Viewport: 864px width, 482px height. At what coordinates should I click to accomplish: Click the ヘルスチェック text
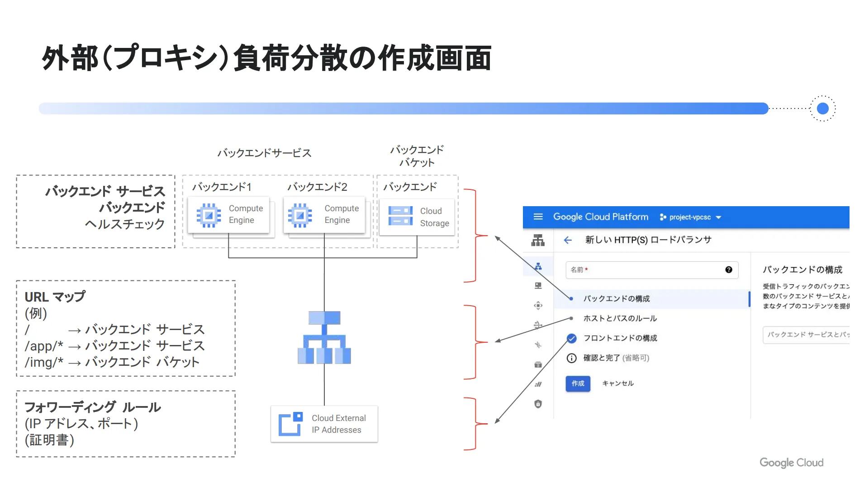tap(125, 224)
